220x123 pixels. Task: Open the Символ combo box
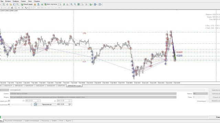(93, 94)
